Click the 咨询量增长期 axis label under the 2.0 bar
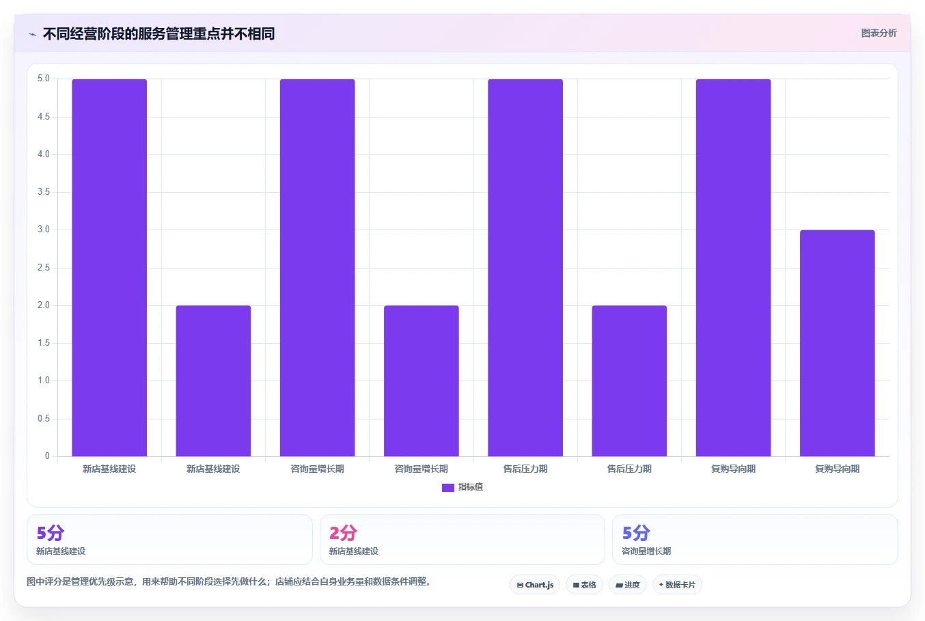The width and height of the screenshot is (925, 621). point(422,469)
